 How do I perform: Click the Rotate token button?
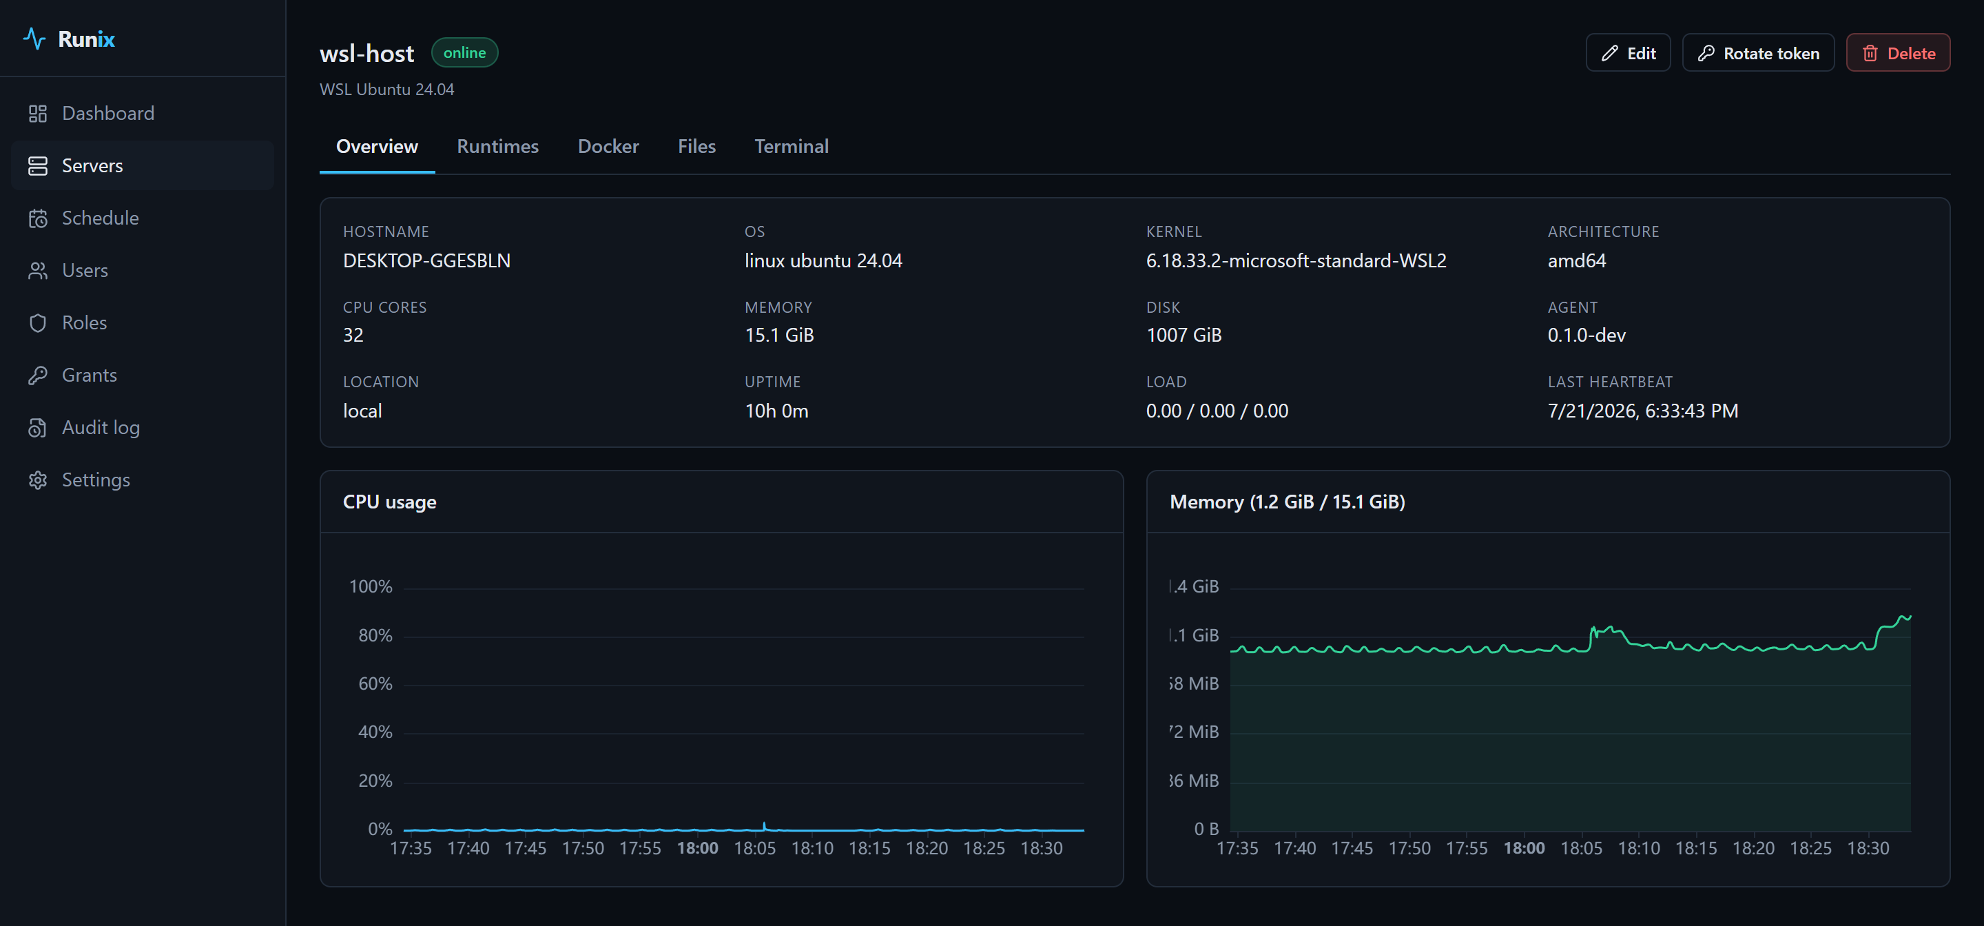1758,53
